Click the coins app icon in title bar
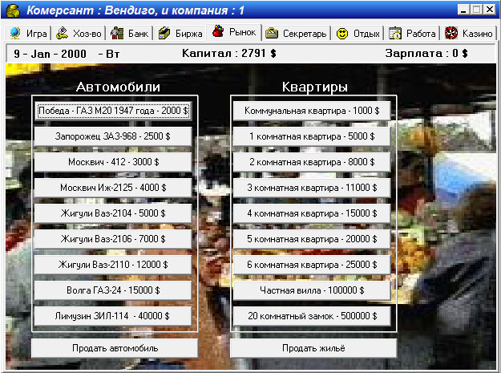Screen dimensions: 501x373 pos(13,10)
